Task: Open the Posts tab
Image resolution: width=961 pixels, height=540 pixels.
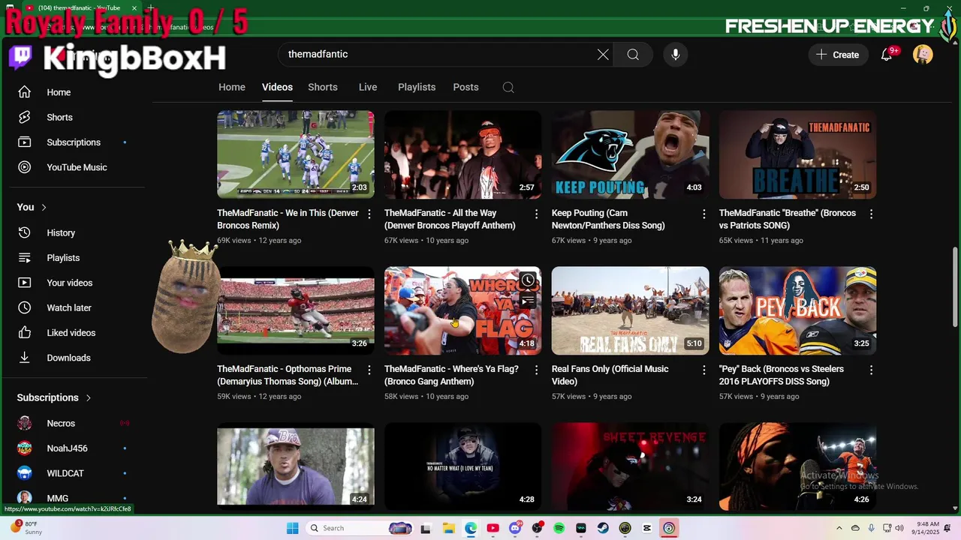Action: point(465,87)
